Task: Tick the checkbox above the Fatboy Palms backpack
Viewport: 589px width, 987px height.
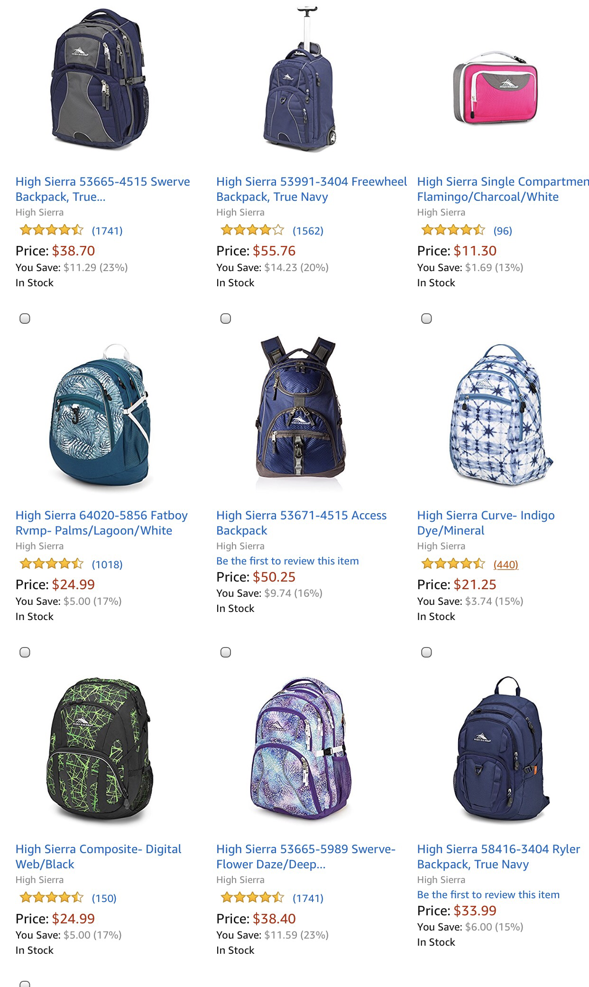Action: tap(25, 319)
